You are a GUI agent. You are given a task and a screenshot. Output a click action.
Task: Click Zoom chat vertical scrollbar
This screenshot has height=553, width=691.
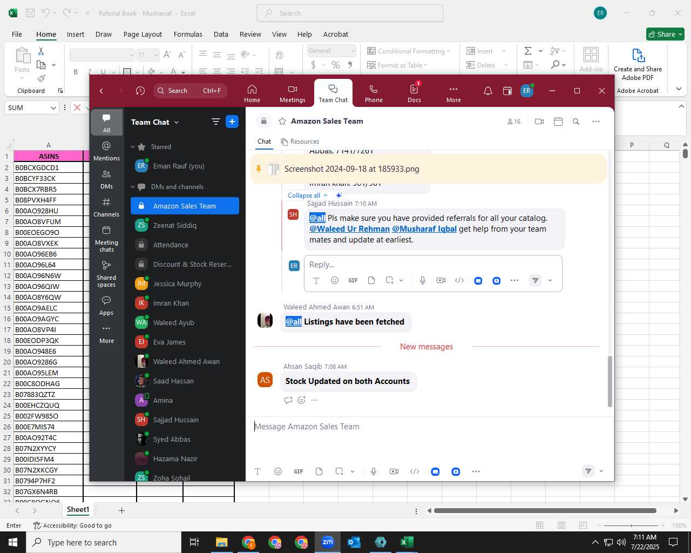click(x=610, y=381)
